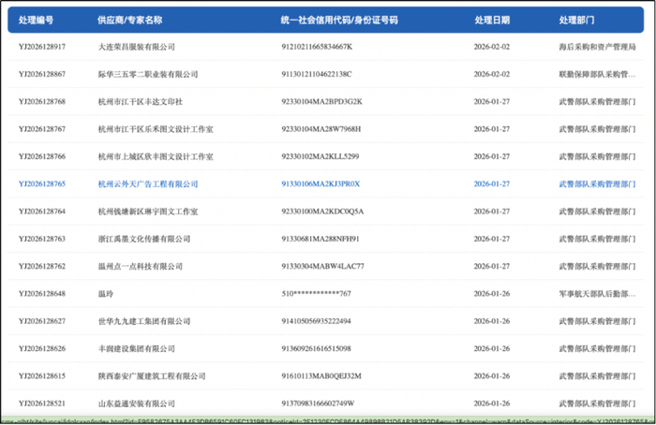Click department 海后采购和资产管理局
This screenshot has height=425, width=656.
click(598, 47)
